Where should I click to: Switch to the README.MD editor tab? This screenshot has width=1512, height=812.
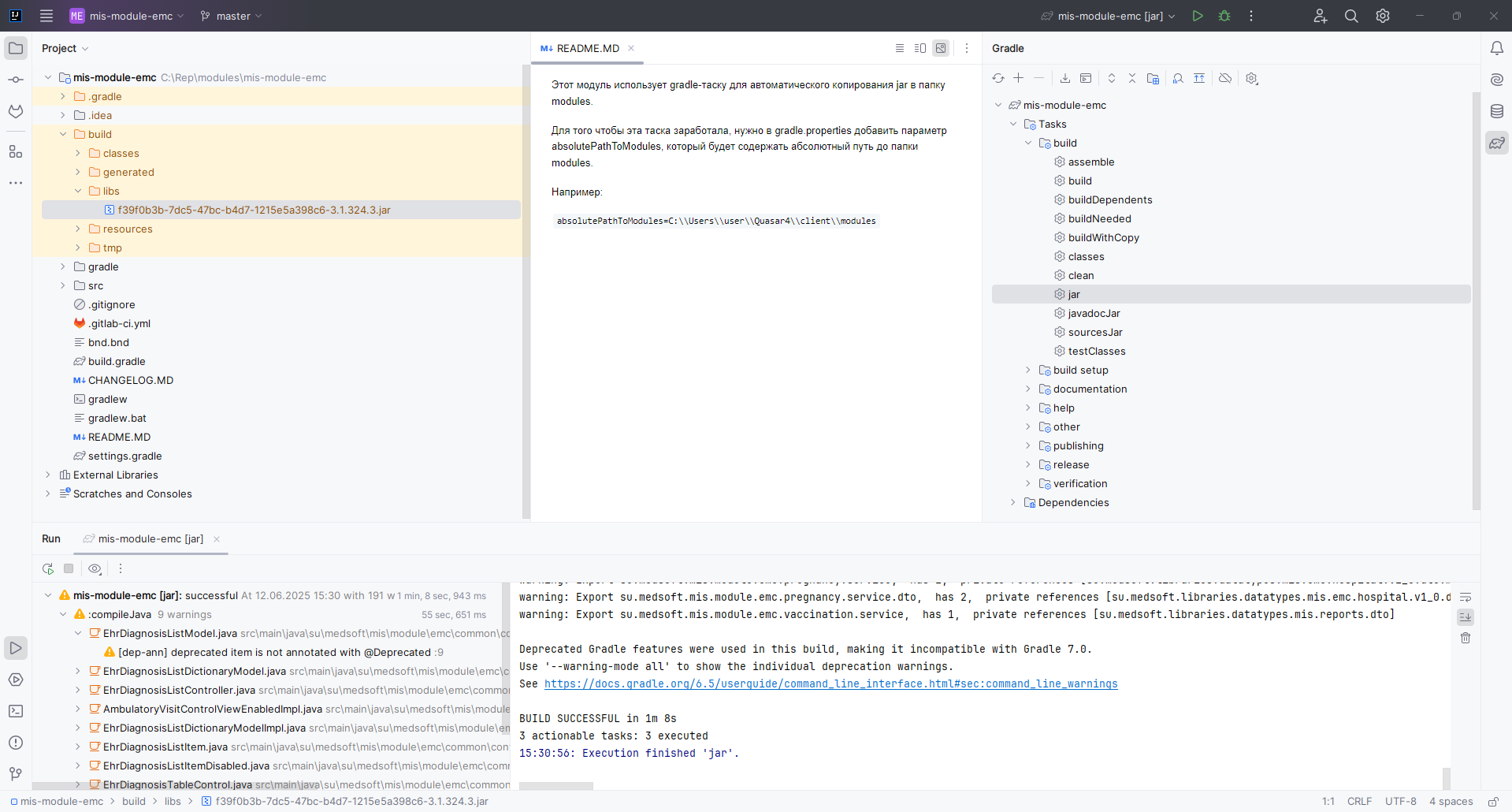point(587,48)
